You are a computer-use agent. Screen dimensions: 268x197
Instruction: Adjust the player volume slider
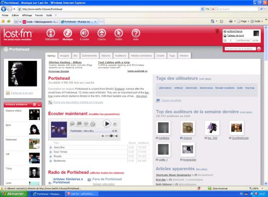tap(111, 136)
